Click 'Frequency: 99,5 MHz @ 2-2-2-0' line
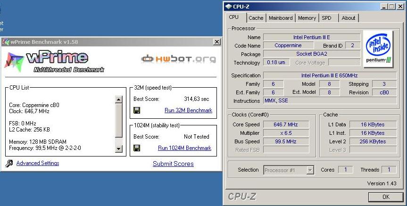The height and width of the screenshot is (206, 407). pos(45,148)
